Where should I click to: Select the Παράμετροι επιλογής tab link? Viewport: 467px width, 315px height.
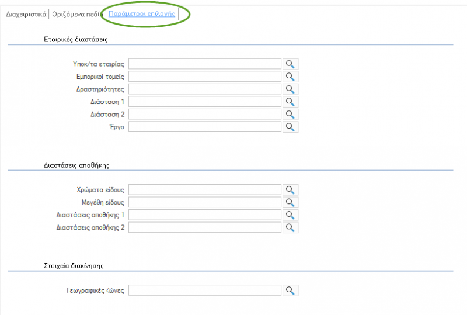tap(142, 13)
